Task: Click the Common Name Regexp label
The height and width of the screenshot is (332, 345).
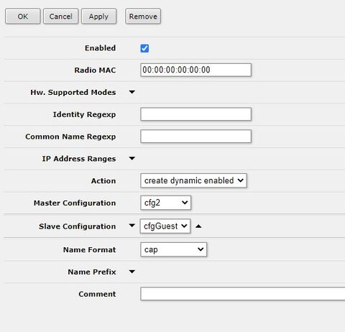Action: [x=70, y=137]
